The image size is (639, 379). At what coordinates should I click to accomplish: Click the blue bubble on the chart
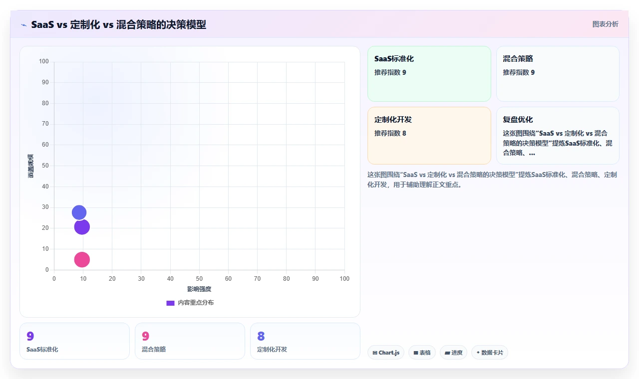(x=79, y=212)
